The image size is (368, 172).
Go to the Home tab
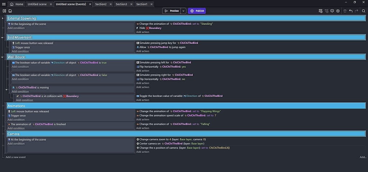point(17,4)
